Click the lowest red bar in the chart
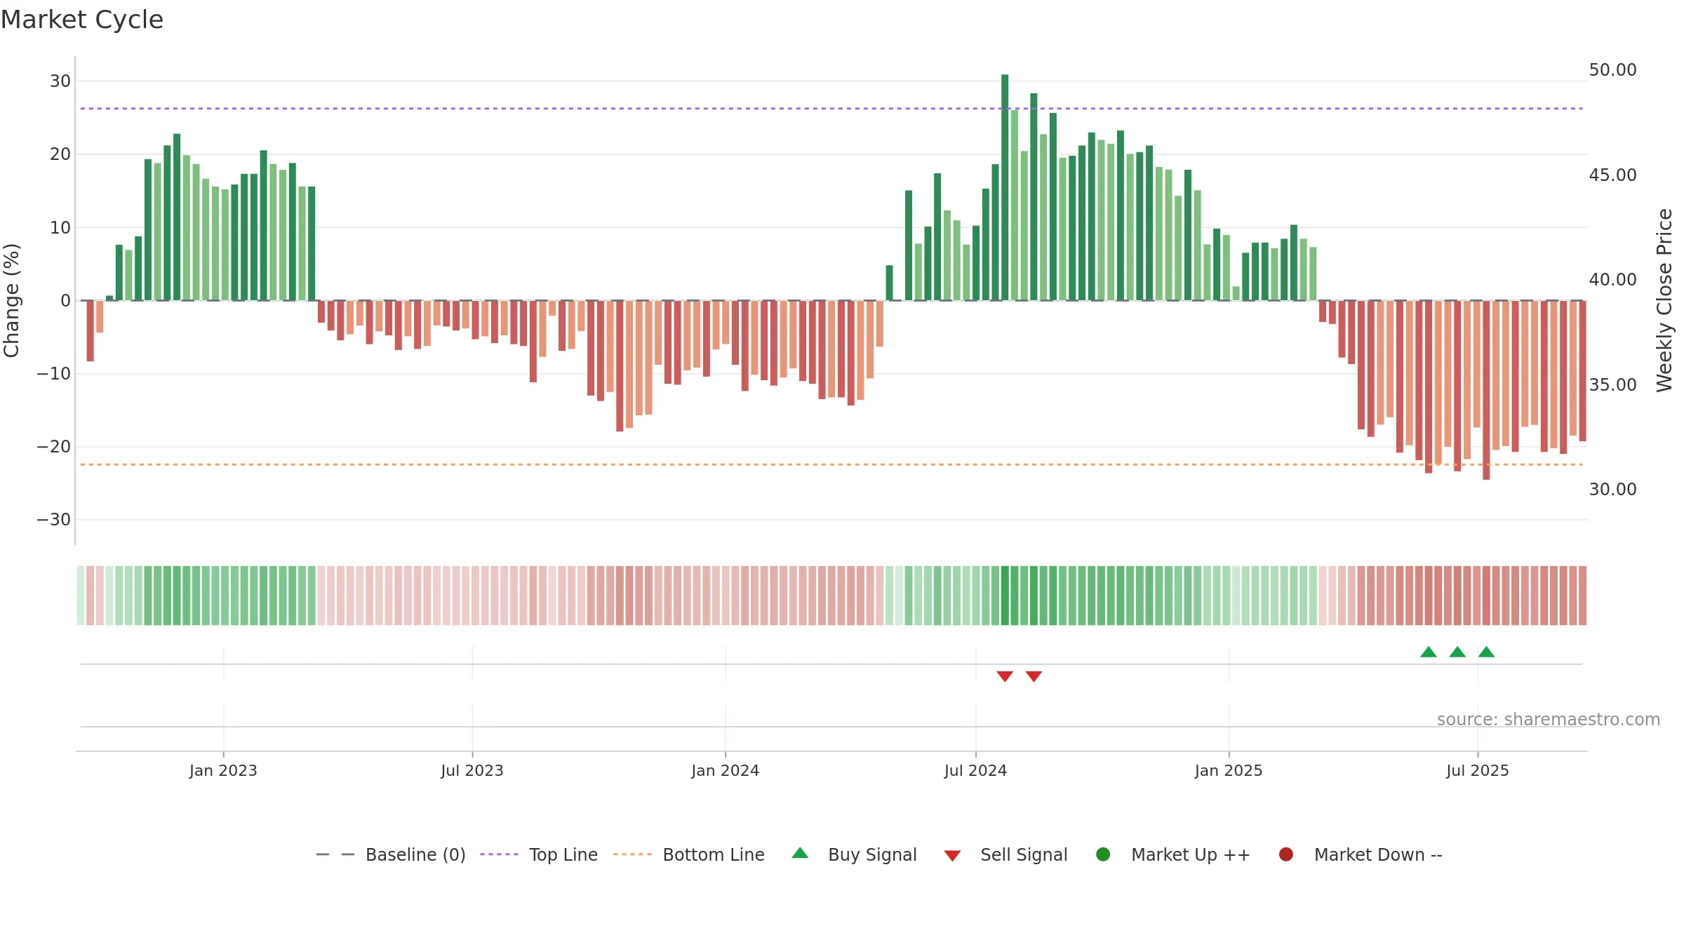The height and width of the screenshot is (947, 1684). [1486, 390]
